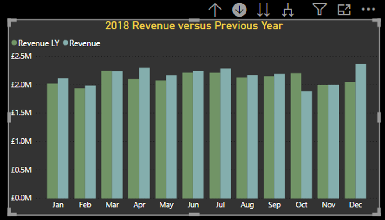Open the chart in Focus mode
The height and width of the screenshot is (220, 385).
(x=343, y=9)
